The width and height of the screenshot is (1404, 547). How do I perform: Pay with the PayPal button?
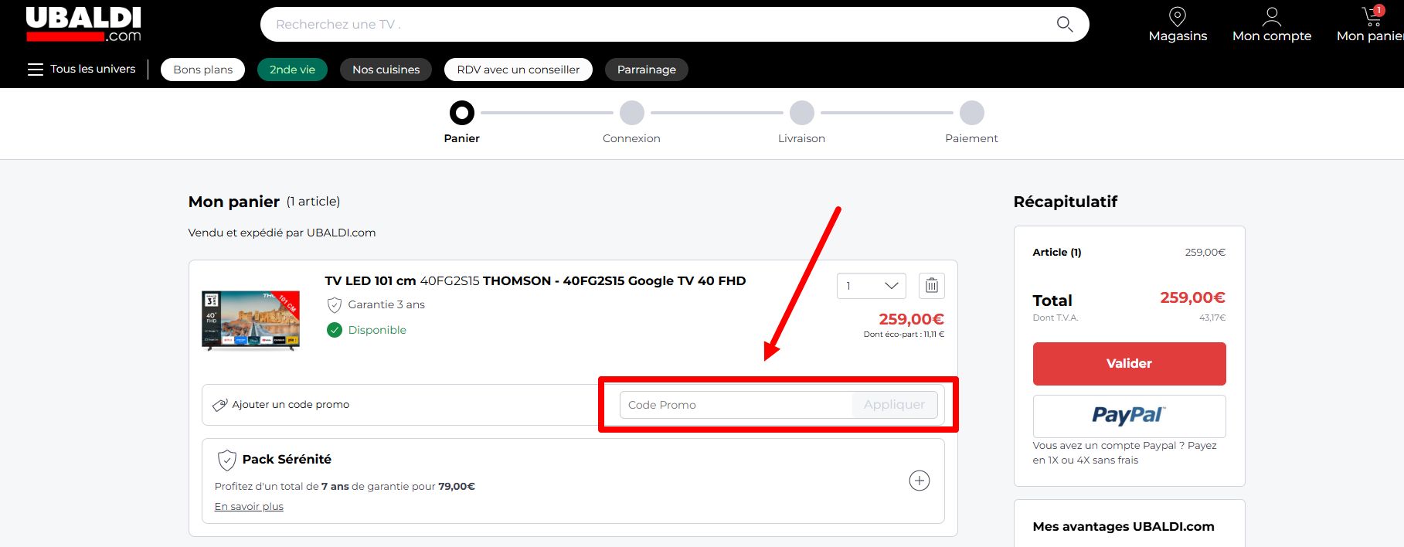click(x=1130, y=416)
